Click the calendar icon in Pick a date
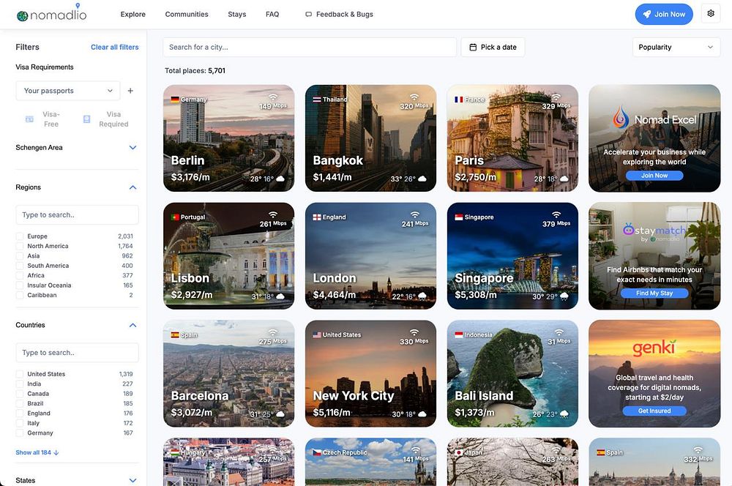The height and width of the screenshot is (486, 732). click(x=473, y=47)
